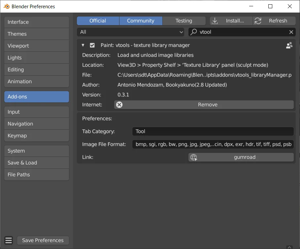Click the community support icon on the vtools add-on

coord(289,45)
